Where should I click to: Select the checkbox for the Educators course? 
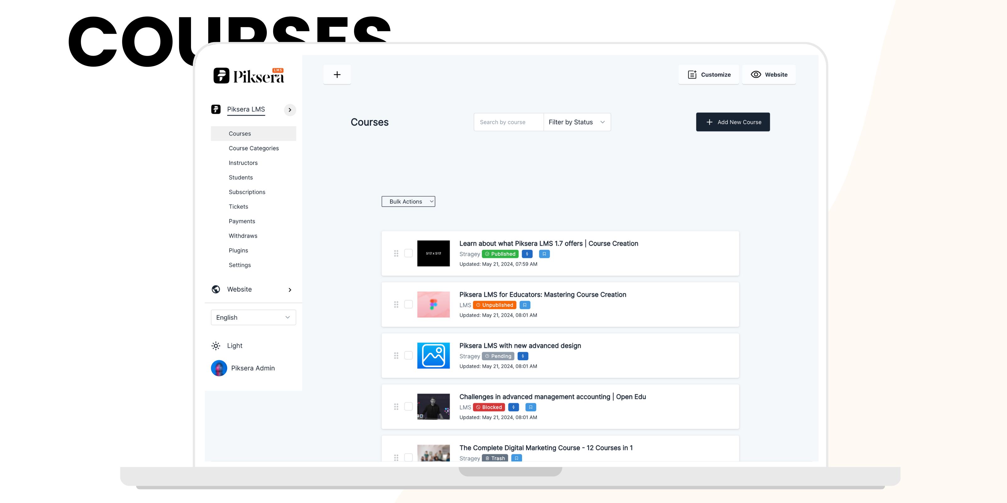click(x=408, y=305)
